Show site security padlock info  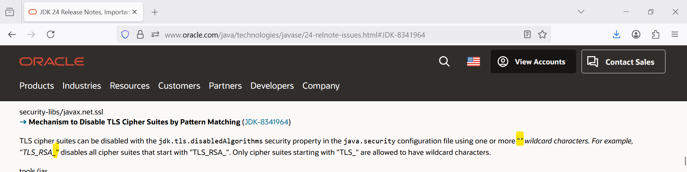[x=140, y=34]
